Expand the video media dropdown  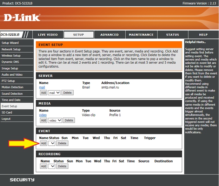tap(55, 120)
